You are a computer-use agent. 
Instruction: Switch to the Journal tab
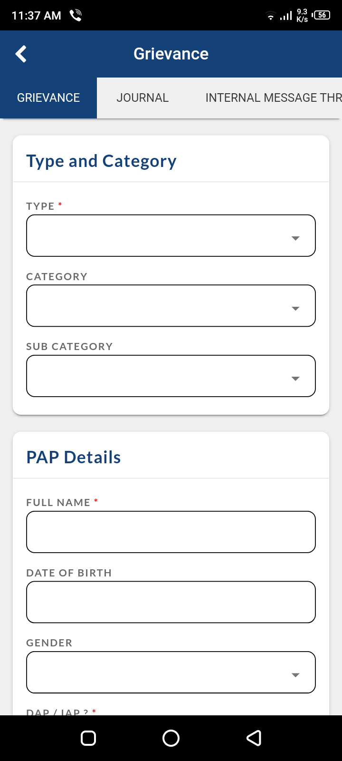[142, 98]
